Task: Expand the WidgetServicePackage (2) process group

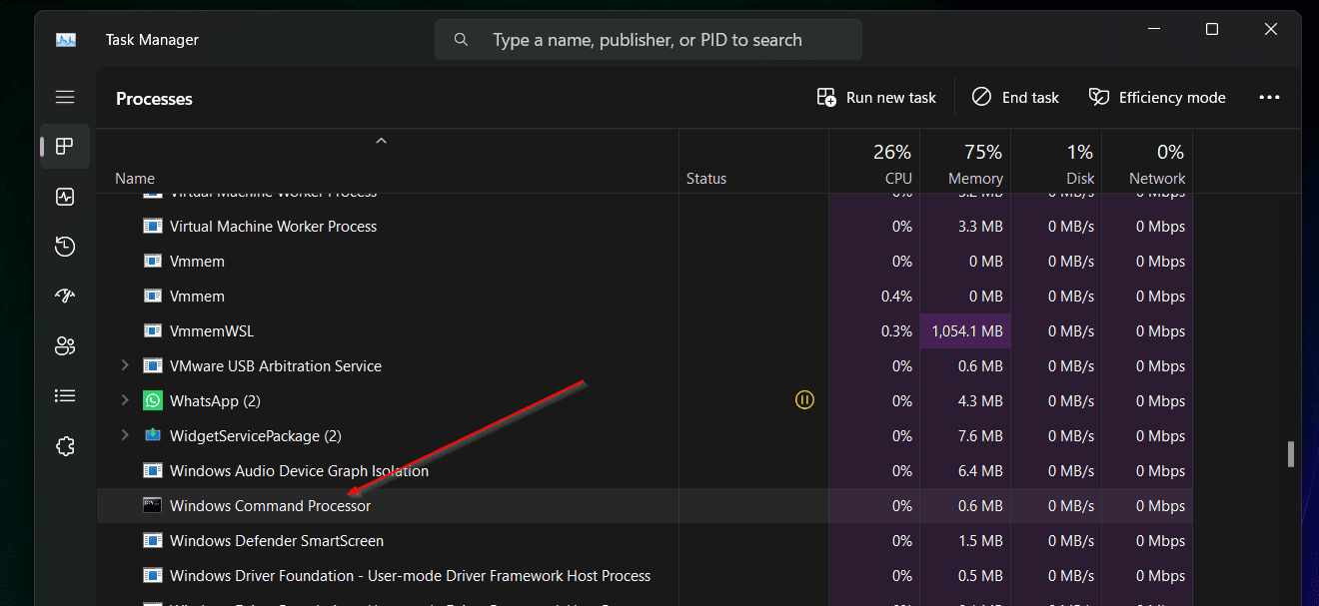Action: 125,435
